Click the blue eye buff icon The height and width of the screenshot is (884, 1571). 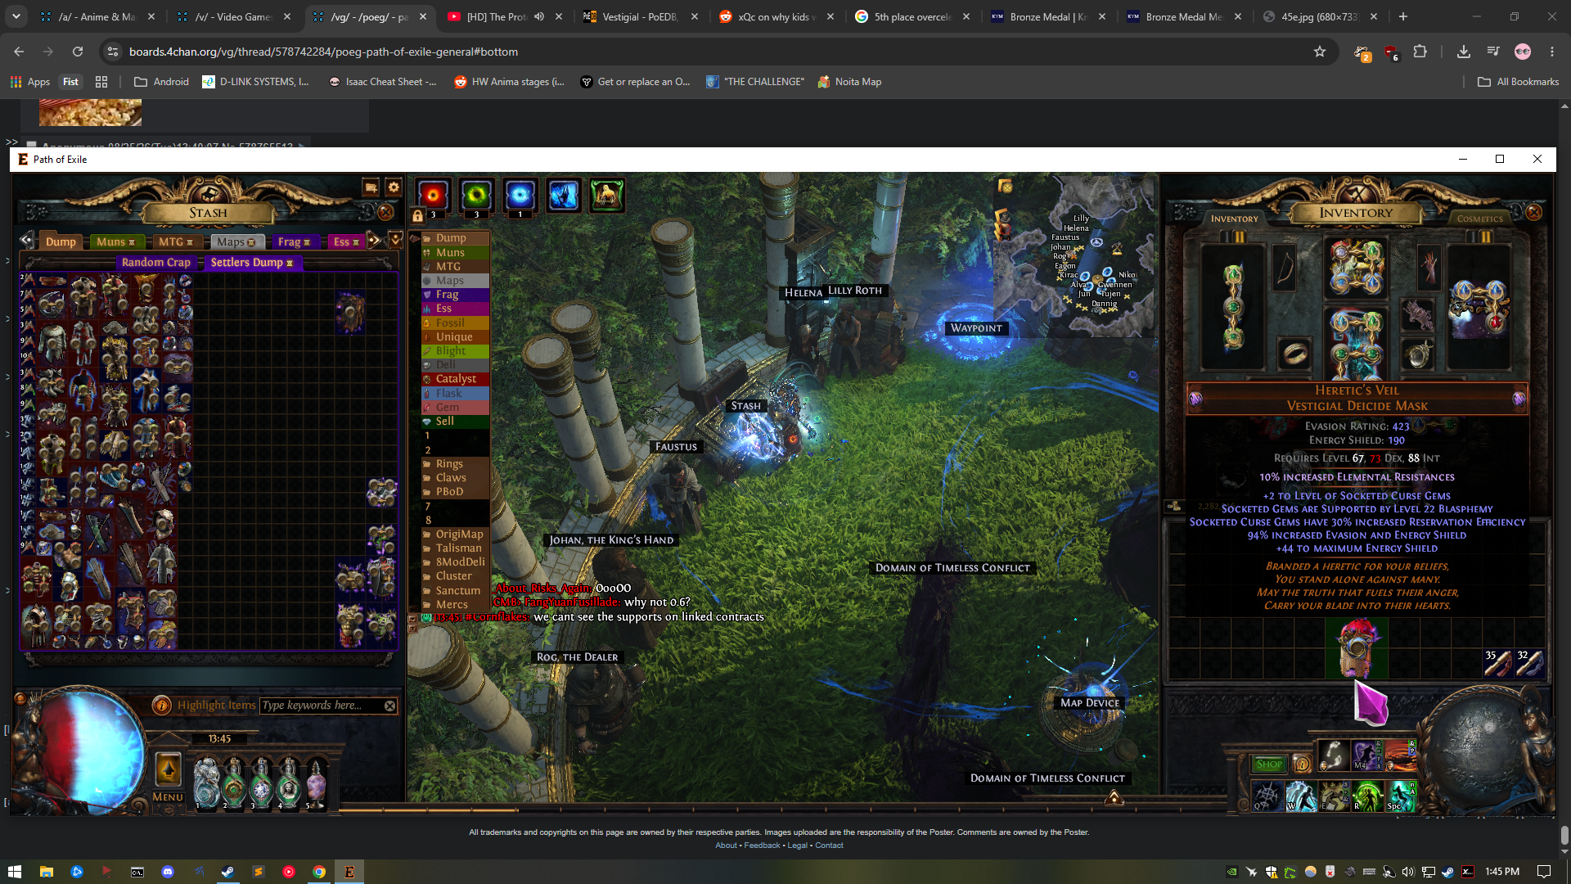tap(520, 195)
